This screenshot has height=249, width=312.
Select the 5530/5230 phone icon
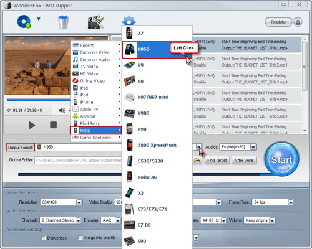(130, 161)
